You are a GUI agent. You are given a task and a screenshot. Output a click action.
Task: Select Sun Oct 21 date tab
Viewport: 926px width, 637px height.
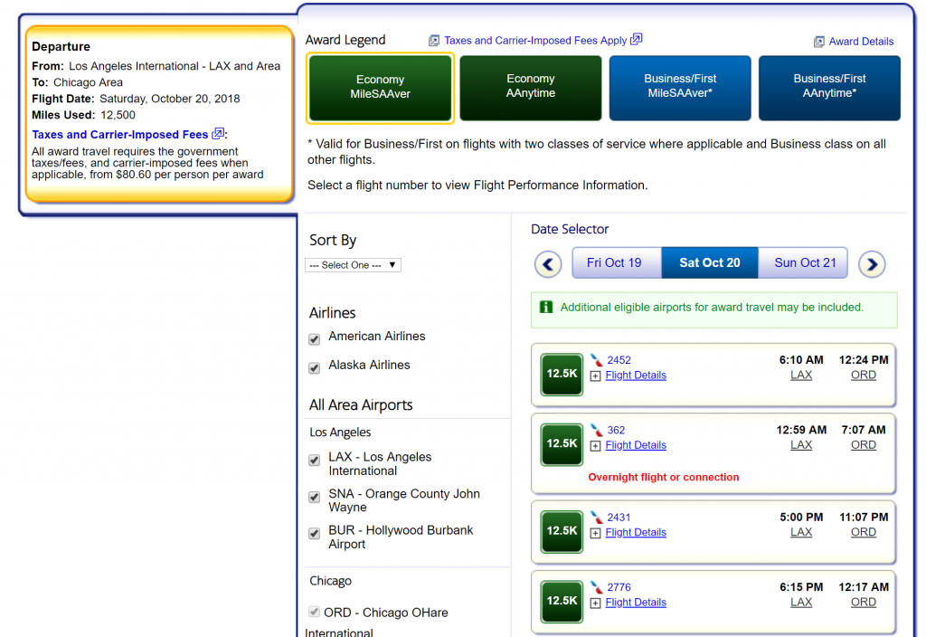pyautogui.click(x=805, y=263)
